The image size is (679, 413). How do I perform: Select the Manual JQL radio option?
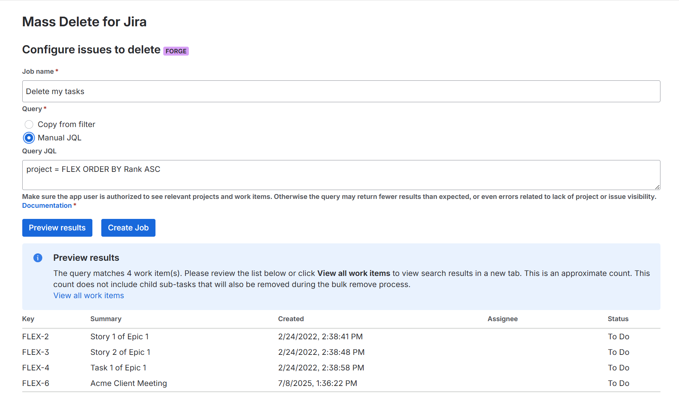(29, 138)
